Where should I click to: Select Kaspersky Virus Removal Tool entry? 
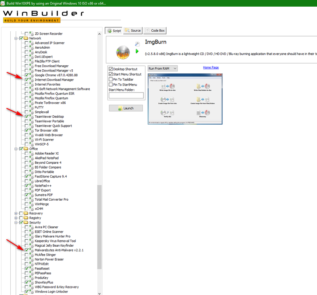point(55,241)
